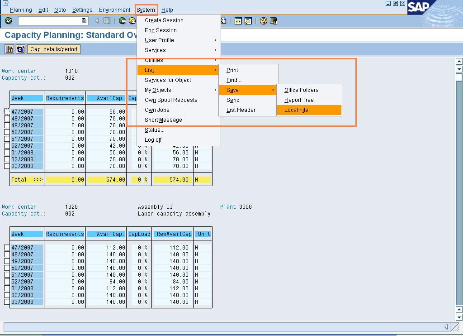Click the green Back arrow icon

122,21
